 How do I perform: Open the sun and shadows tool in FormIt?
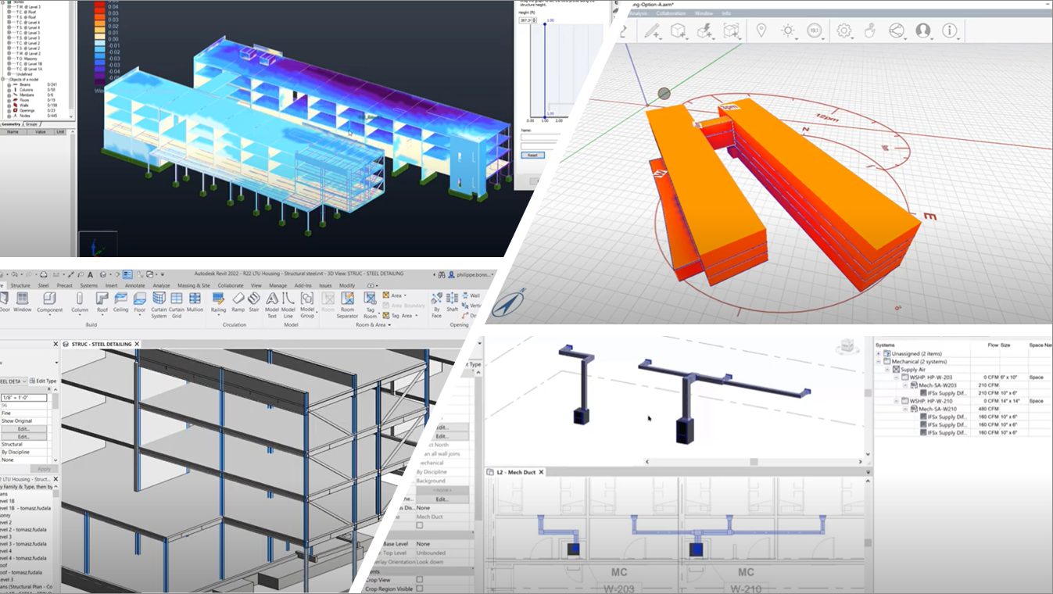[x=787, y=30]
